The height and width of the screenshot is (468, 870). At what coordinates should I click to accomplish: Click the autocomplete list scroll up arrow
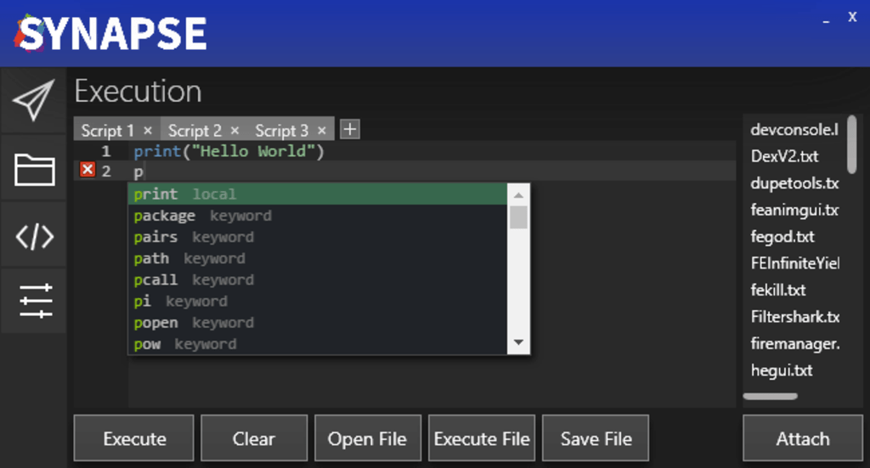[518, 195]
